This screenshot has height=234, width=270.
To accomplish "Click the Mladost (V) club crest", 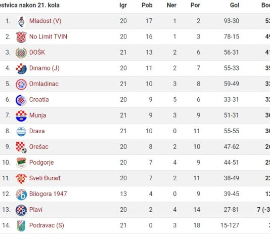I will pyautogui.click(x=21, y=21).
